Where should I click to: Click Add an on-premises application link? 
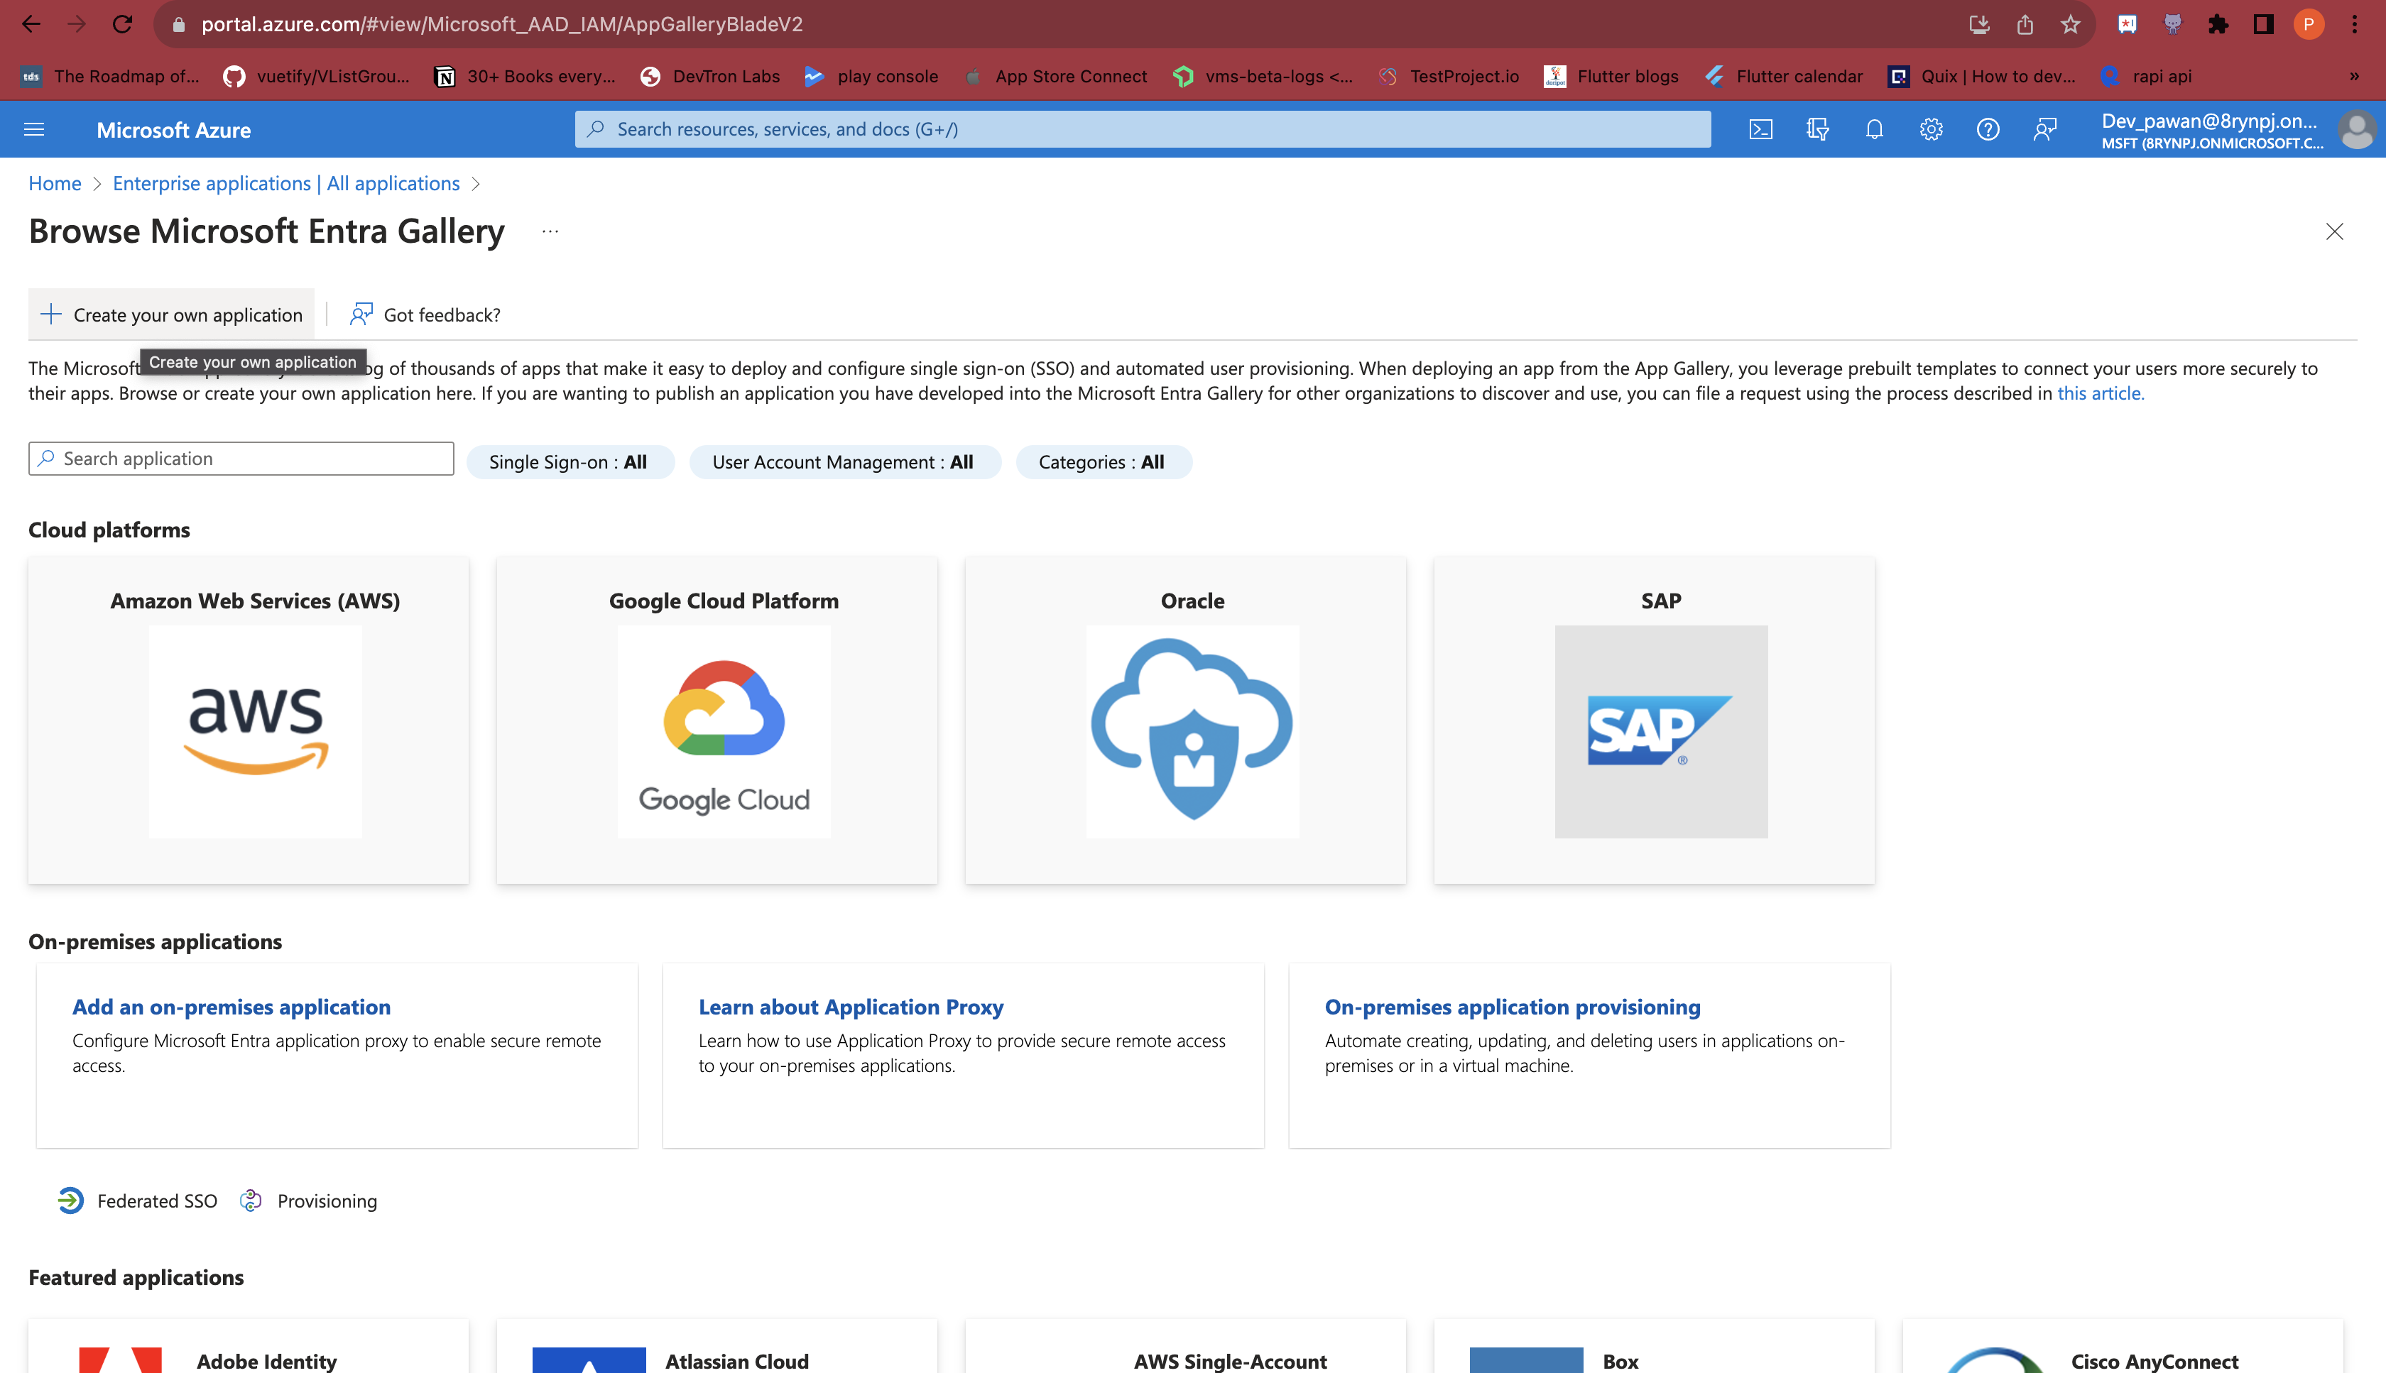click(231, 1006)
